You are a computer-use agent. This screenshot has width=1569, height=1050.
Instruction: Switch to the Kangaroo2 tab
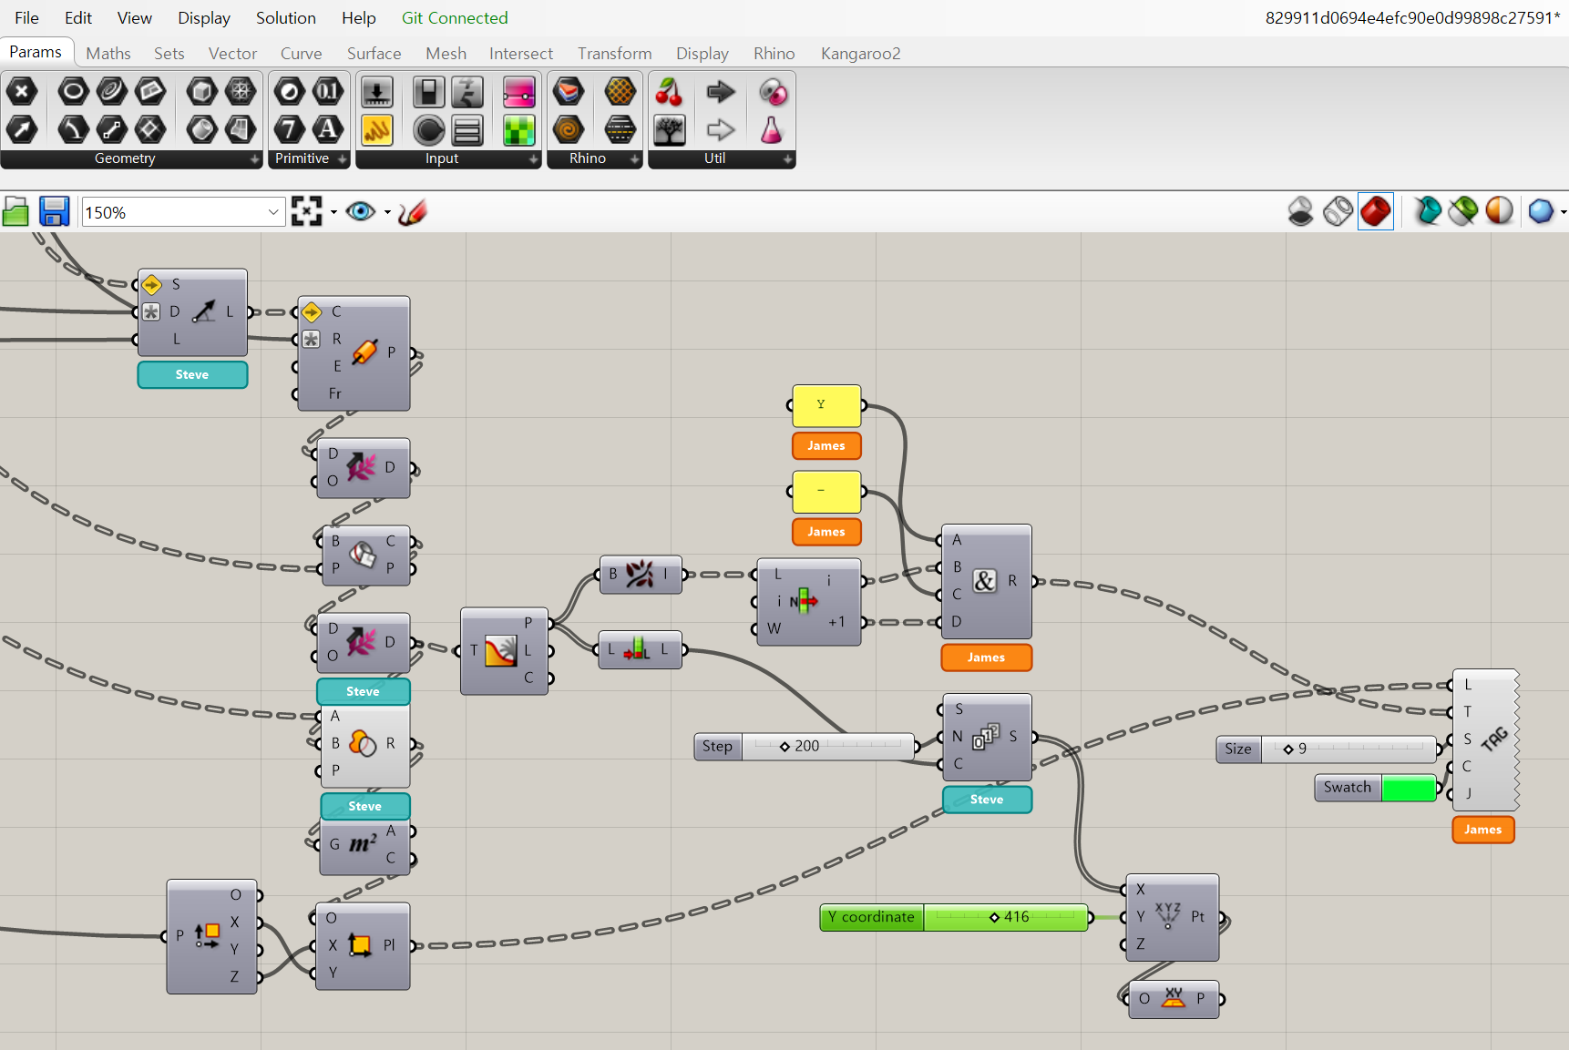(x=860, y=54)
